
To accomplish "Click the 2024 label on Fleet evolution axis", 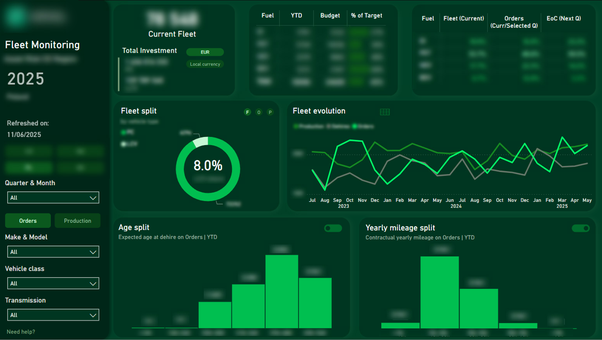I will click(x=456, y=206).
